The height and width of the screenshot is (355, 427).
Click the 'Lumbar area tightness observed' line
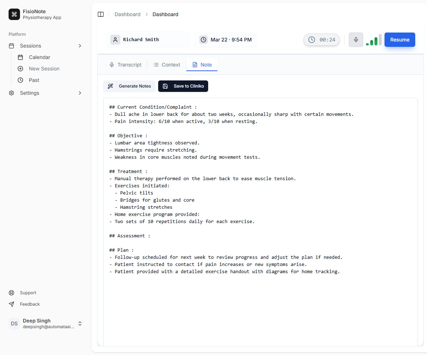pyautogui.click(x=154, y=143)
